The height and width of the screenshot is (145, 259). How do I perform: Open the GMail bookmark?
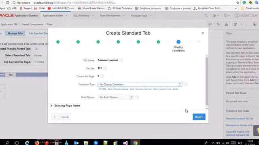tap(40, 8)
